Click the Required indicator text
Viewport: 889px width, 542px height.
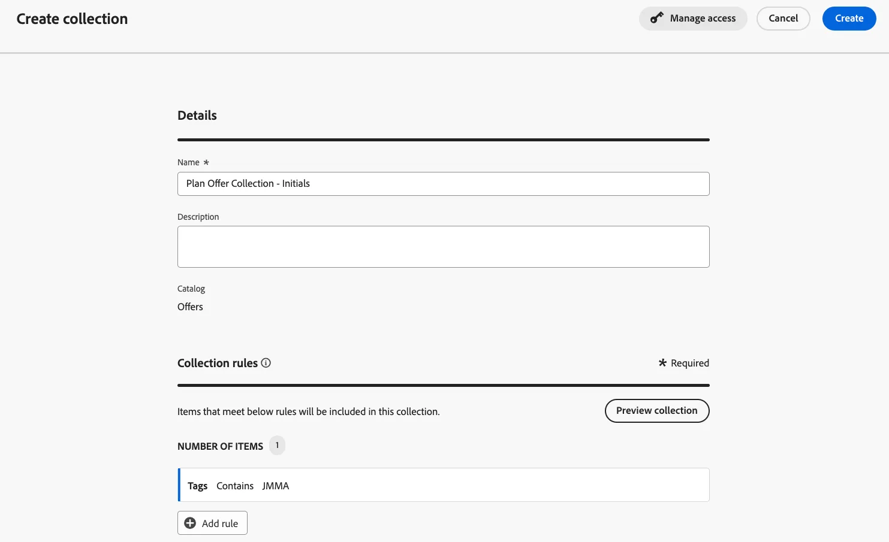click(x=689, y=363)
